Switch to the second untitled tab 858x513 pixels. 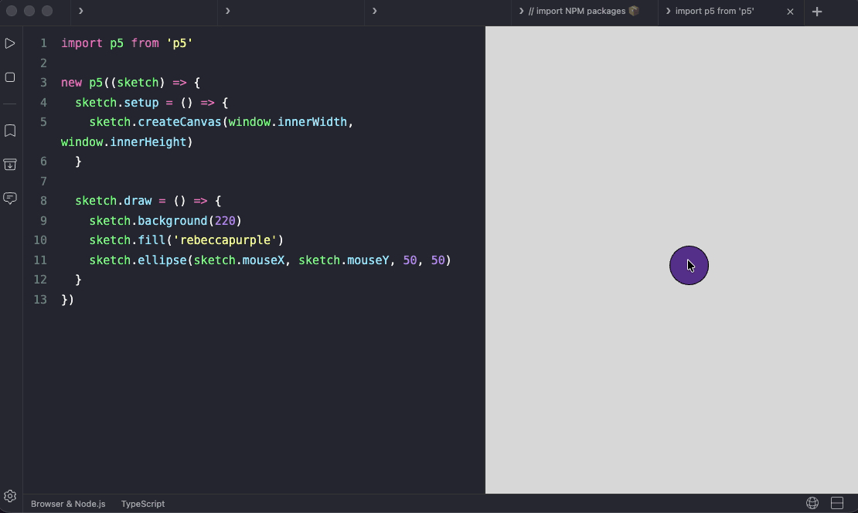pyautogui.click(x=291, y=12)
